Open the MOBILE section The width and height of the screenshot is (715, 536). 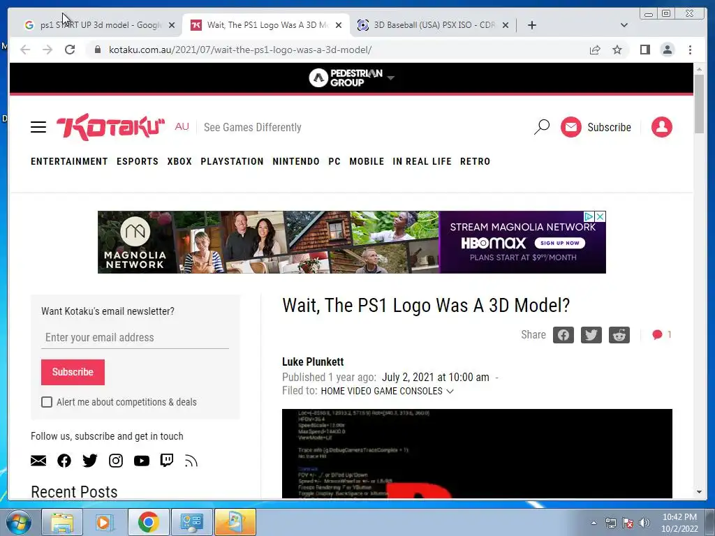pyautogui.click(x=367, y=161)
